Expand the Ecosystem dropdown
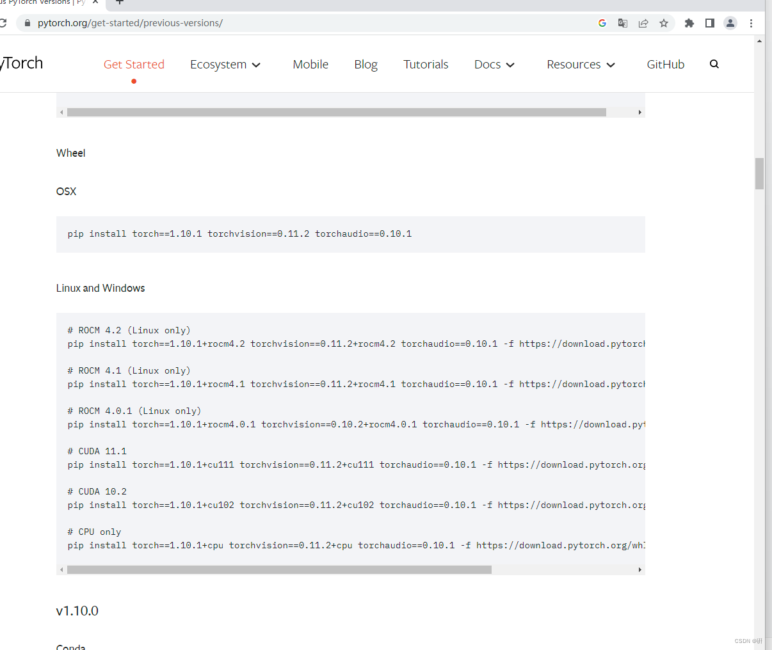Viewport: 772px width, 650px height. pos(225,64)
